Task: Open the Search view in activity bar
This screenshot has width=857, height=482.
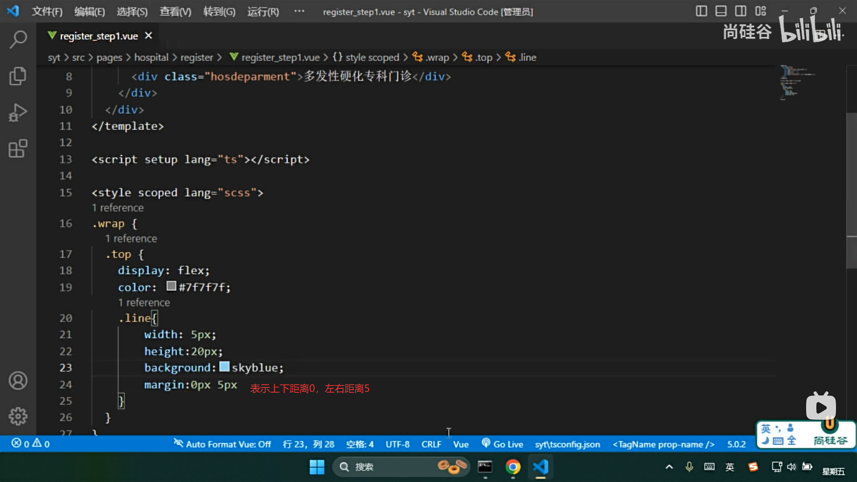Action: click(18, 39)
